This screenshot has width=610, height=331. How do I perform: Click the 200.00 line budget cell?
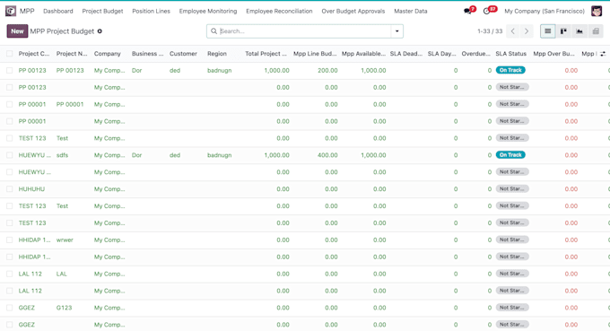point(327,70)
